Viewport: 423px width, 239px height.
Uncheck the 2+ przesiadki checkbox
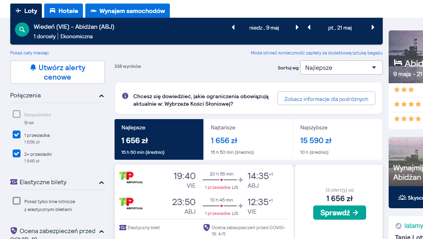[17, 153]
